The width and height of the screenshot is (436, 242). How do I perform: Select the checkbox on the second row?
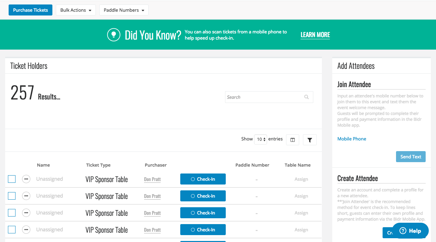click(11, 196)
